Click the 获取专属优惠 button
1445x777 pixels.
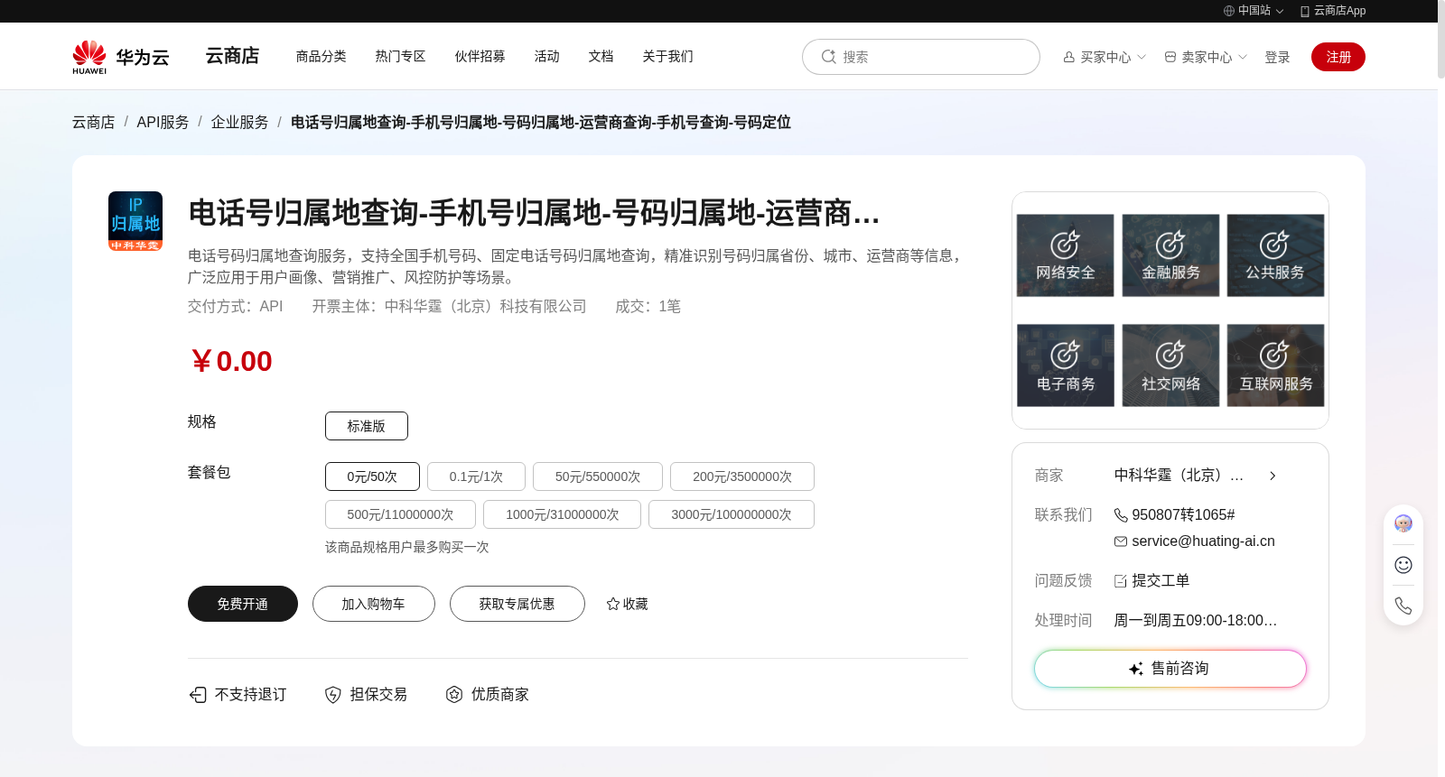pyautogui.click(x=517, y=604)
